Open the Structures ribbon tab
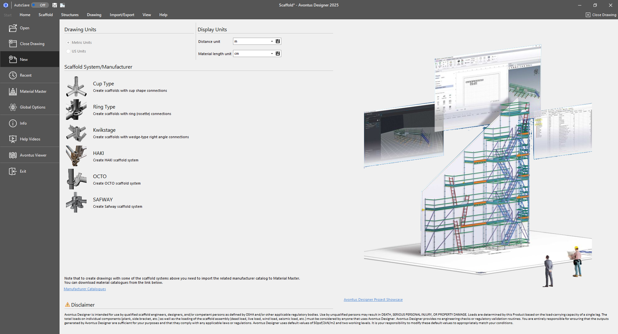The height and width of the screenshot is (334, 618). click(x=70, y=15)
